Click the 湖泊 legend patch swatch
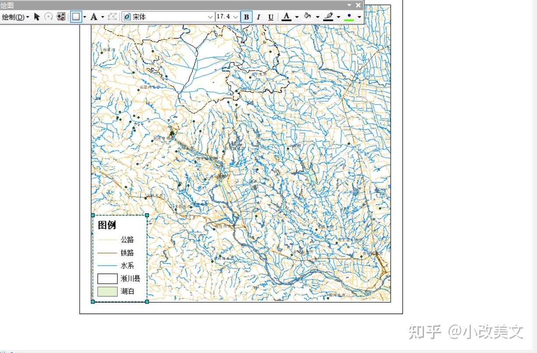 pyautogui.click(x=107, y=291)
